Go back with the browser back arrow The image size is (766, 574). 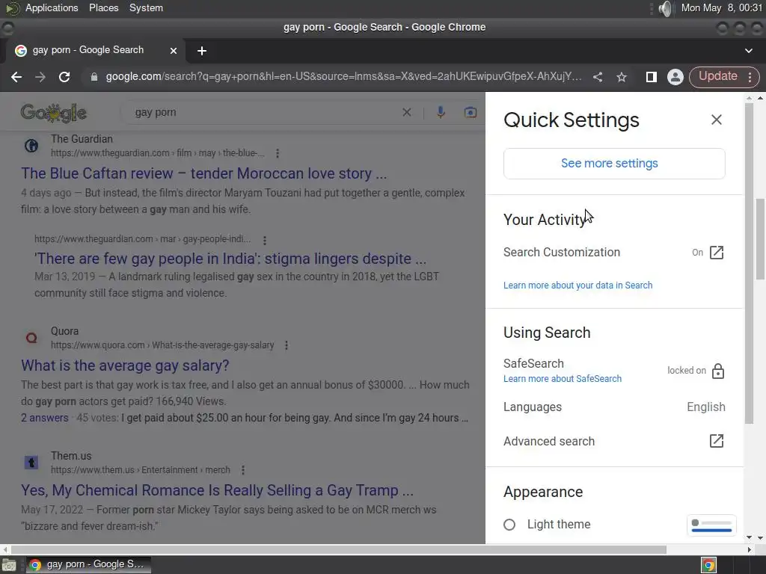[x=16, y=77]
